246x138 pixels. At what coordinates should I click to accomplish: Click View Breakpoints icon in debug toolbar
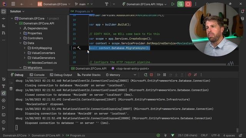click(x=189, y=75)
